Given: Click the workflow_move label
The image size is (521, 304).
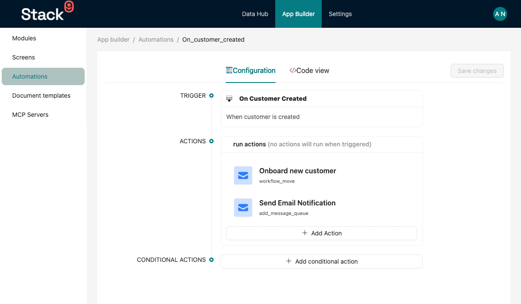Looking at the screenshot, I should pyautogui.click(x=277, y=181).
